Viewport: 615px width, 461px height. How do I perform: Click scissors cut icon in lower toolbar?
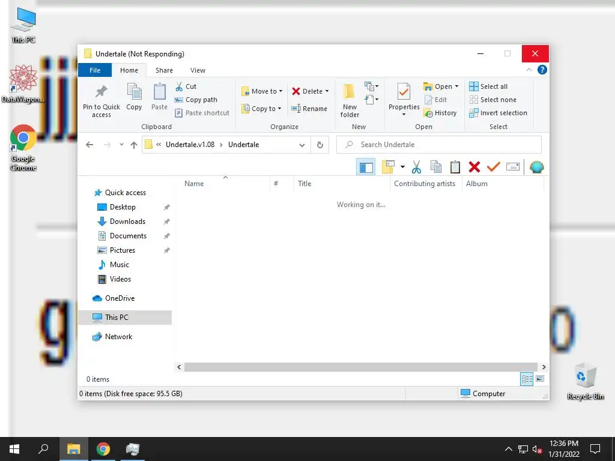[x=416, y=167]
